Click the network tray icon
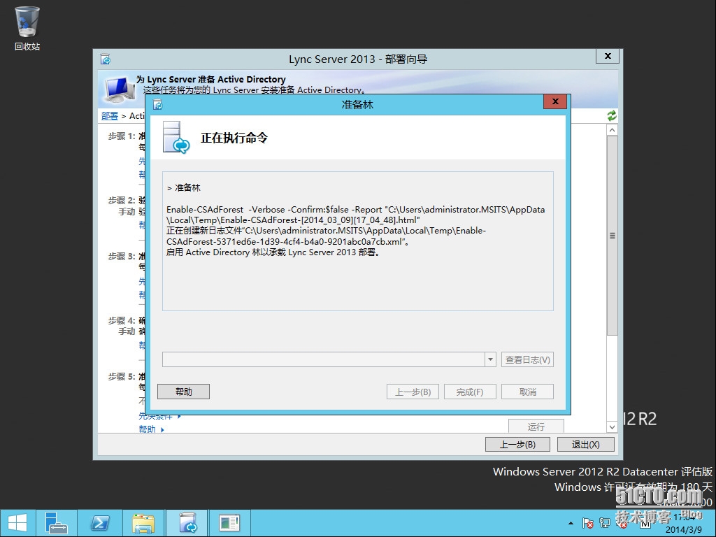716x537 pixels. coord(605,523)
